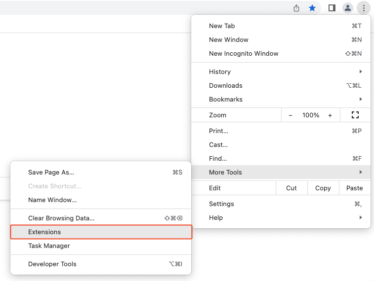Click the share page icon

point(296,8)
